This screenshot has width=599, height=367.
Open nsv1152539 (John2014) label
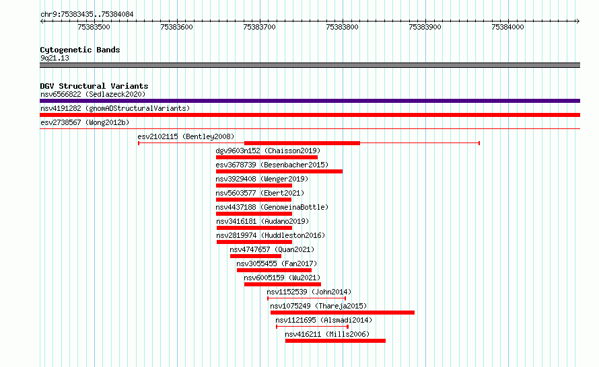[309, 292]
